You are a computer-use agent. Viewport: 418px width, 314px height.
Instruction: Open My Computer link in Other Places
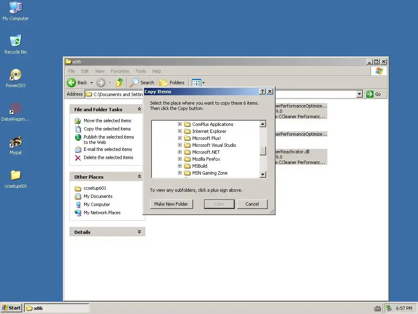tap(97, 204)
